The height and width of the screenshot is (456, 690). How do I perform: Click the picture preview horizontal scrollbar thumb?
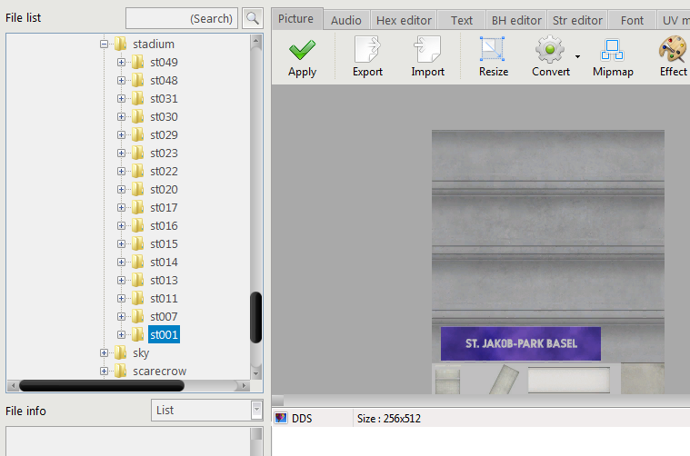[x=277, y=401]
